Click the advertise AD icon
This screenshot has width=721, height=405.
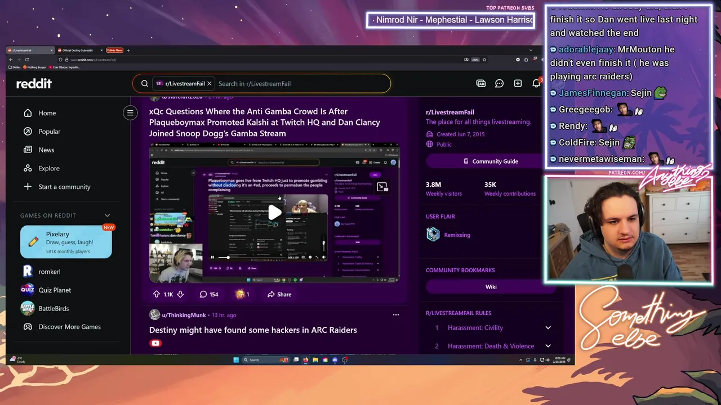481,83
